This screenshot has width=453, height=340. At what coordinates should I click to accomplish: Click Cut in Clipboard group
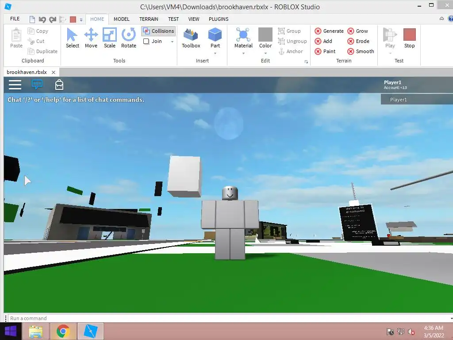(x=36, y=41)
